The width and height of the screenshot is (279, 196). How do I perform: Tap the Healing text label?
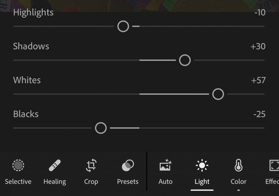(55, 182)
